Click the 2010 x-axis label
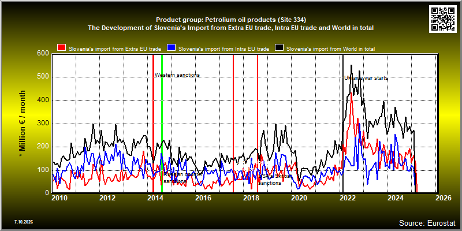 (59, 198)
